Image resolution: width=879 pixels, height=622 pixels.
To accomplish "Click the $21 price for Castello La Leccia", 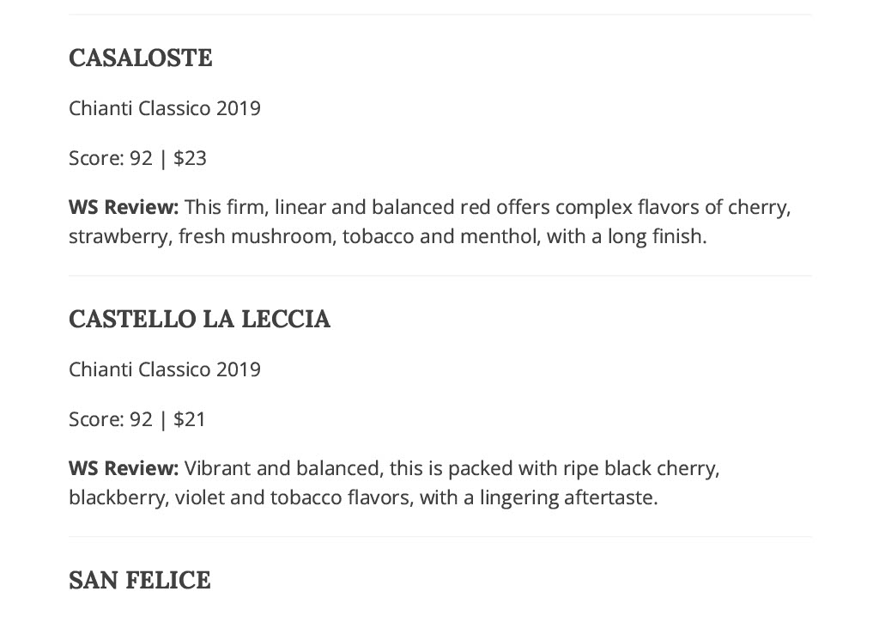I will [x=190, y=419].
